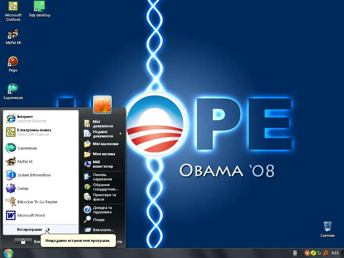Viewport: 344px width, 258px height.
Task: Click the 9:15 taskbar clock
Action: coord(335,253)
